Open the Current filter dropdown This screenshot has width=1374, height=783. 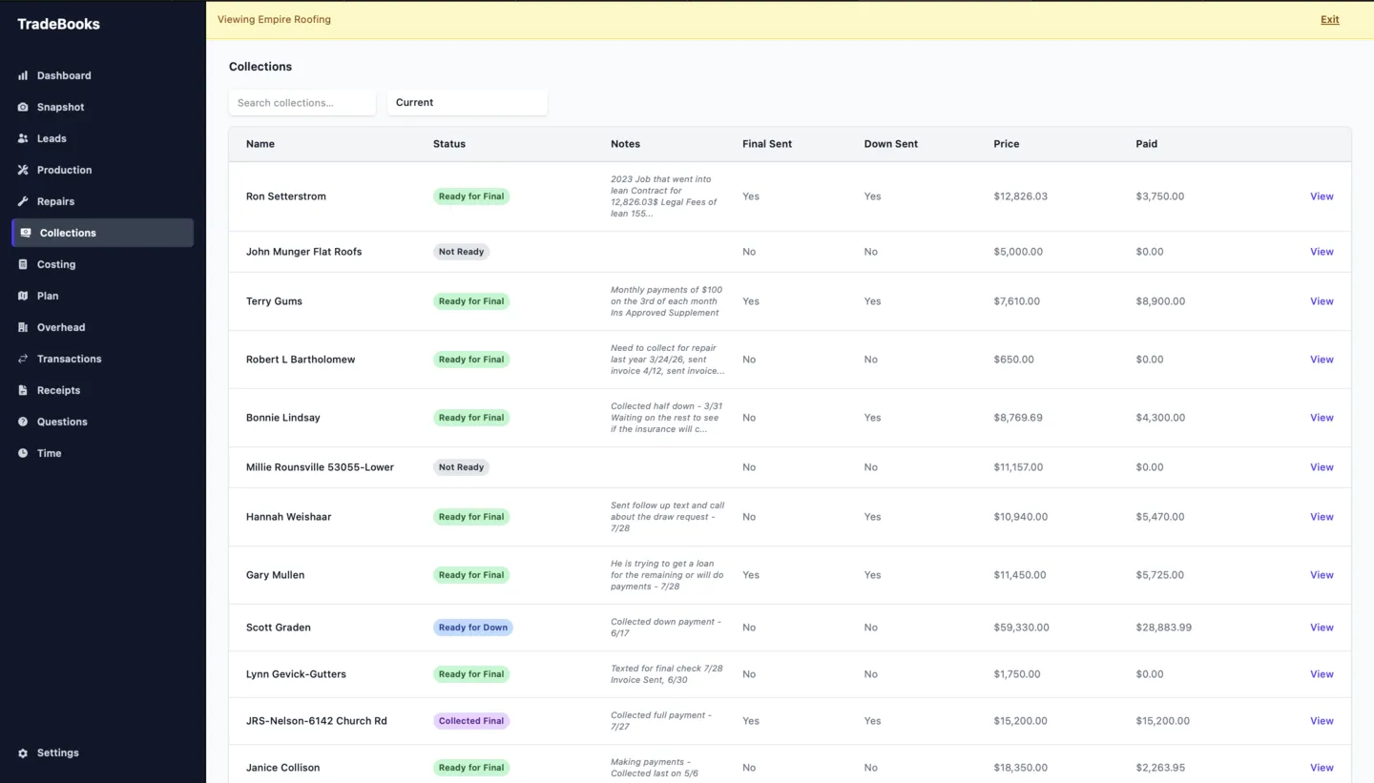(x=468, y=102)
